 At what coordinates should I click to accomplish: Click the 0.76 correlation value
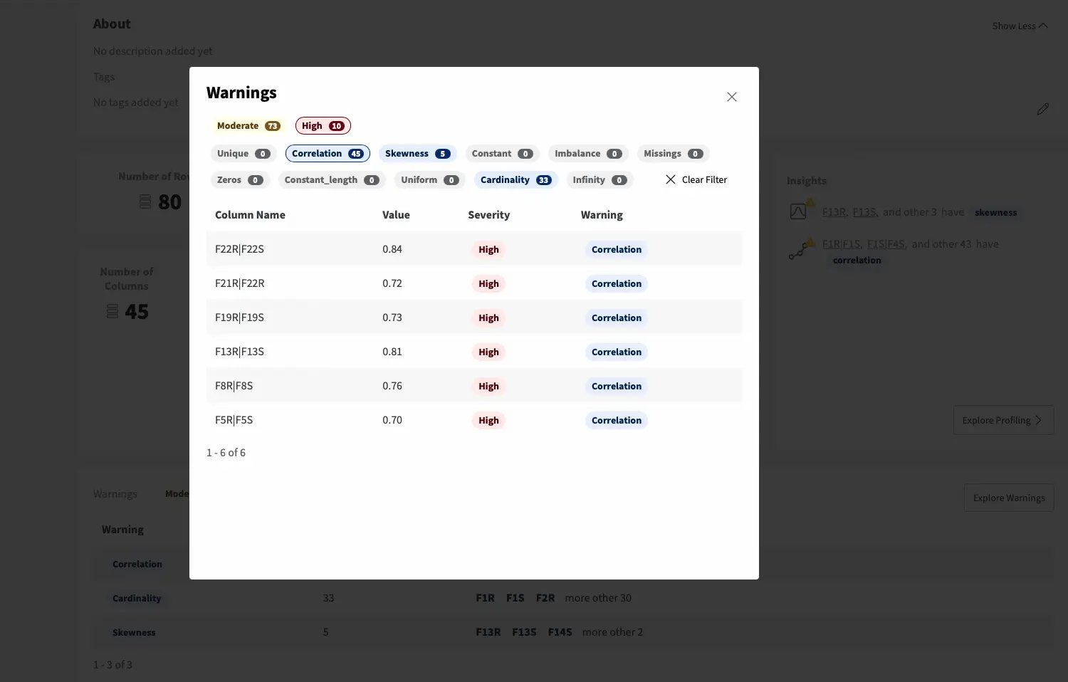[392, 386]
